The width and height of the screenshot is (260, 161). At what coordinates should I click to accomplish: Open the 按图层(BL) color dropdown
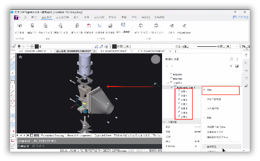151,46
